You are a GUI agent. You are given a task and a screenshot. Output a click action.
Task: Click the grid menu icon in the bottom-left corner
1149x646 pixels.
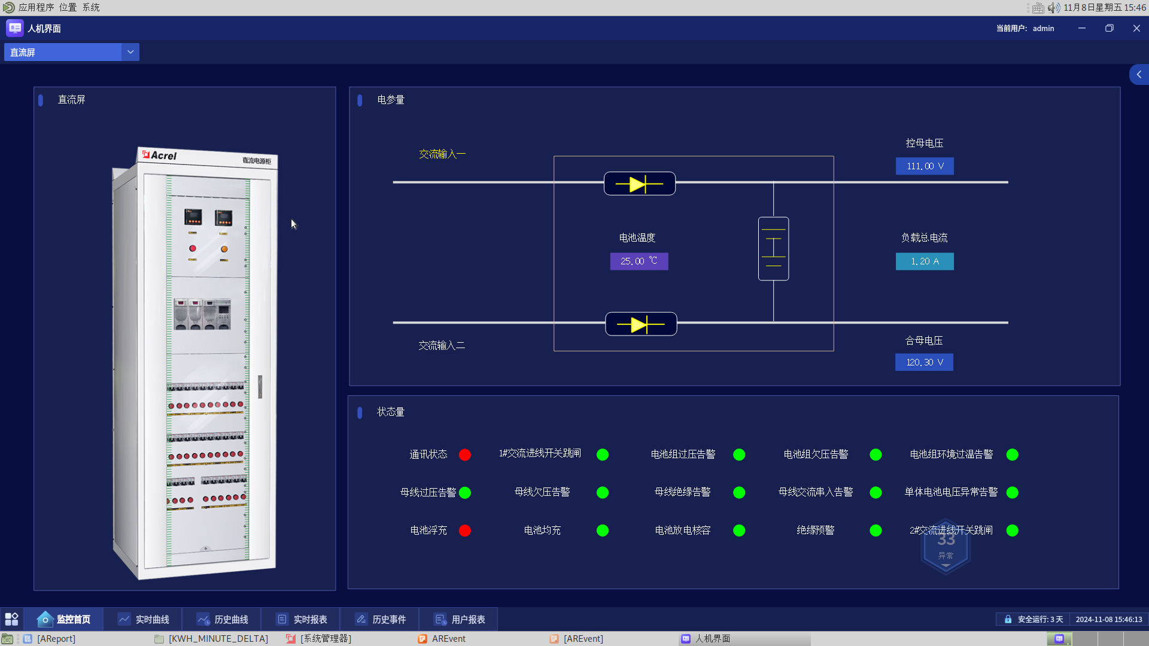(x=11, y=619)
